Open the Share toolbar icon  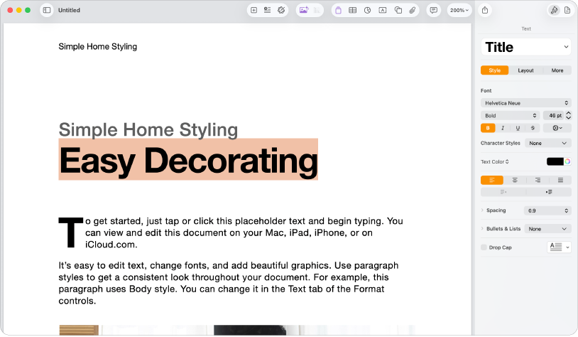coord(485,11)
